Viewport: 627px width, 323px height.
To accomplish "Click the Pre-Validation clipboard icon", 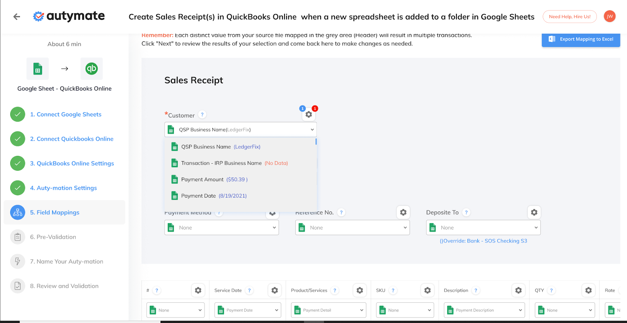I will (x=18, y=237).
